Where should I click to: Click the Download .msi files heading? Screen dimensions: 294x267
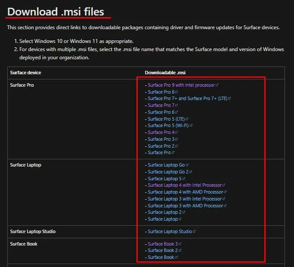(x=56, y=12)
